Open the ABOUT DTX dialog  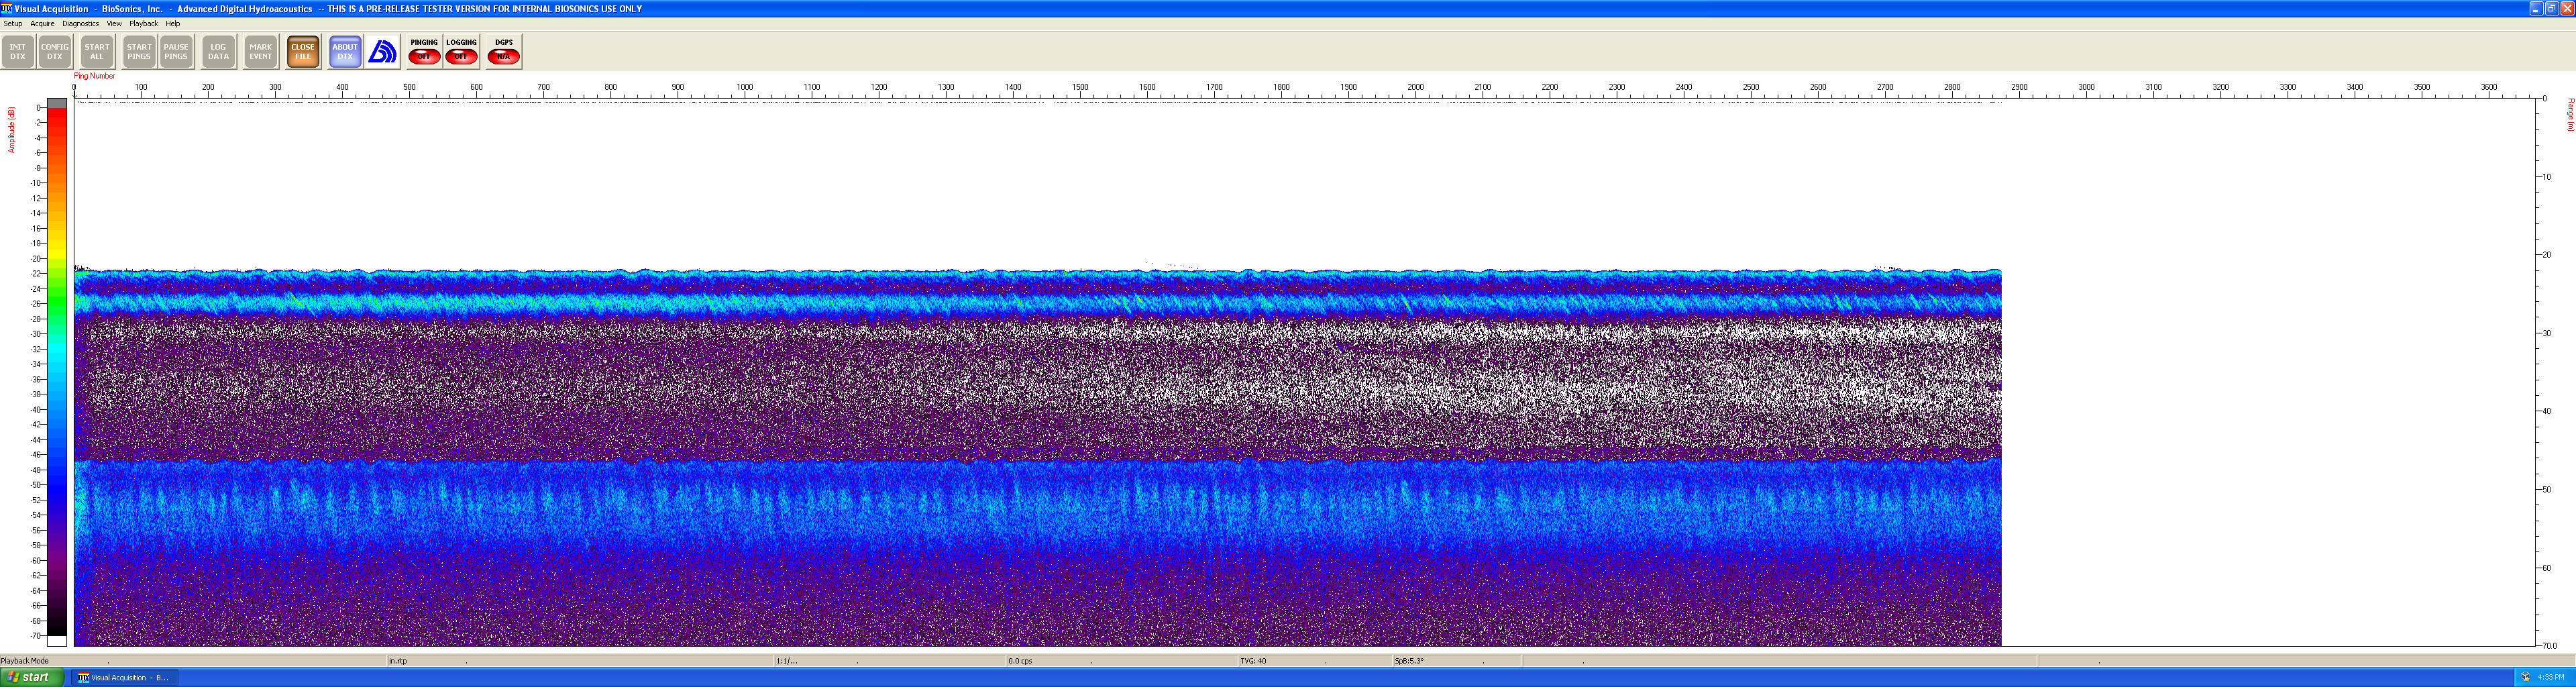(345, 52)
